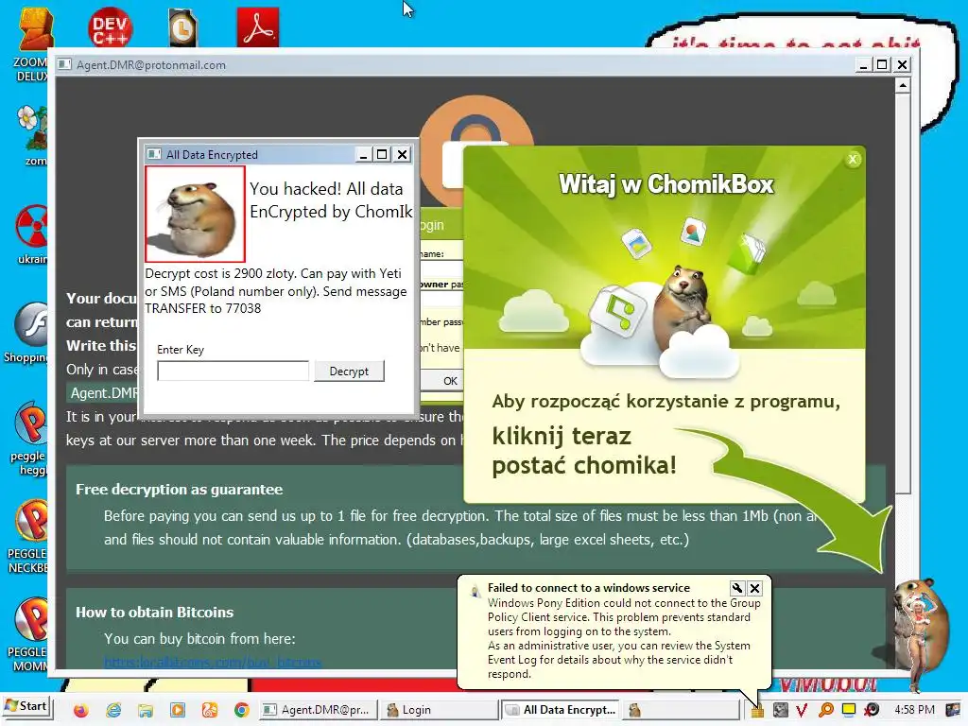This screenshot has width=968, height=726.
Task: Click the Decrypt button
Action: coord(349,371)
